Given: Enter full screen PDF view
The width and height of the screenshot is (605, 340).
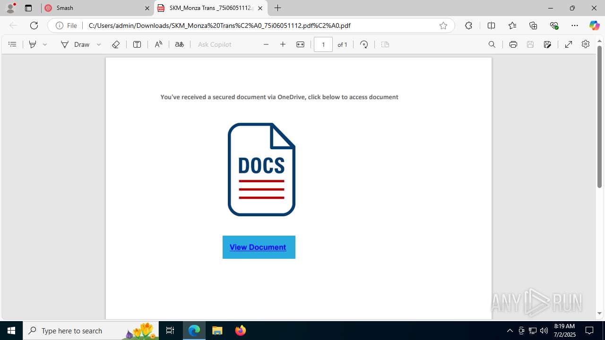Looking at the screenshot, I should tap(569, 44).
